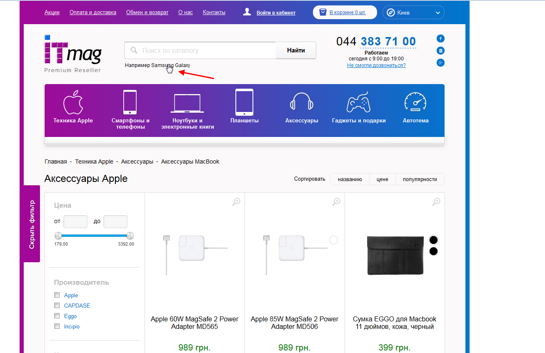Open the Facebook social icon
545x353 pixels.
coord(440,39)
